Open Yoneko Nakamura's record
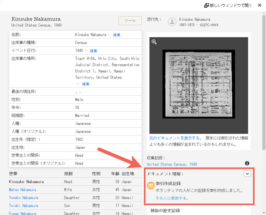 23,198
